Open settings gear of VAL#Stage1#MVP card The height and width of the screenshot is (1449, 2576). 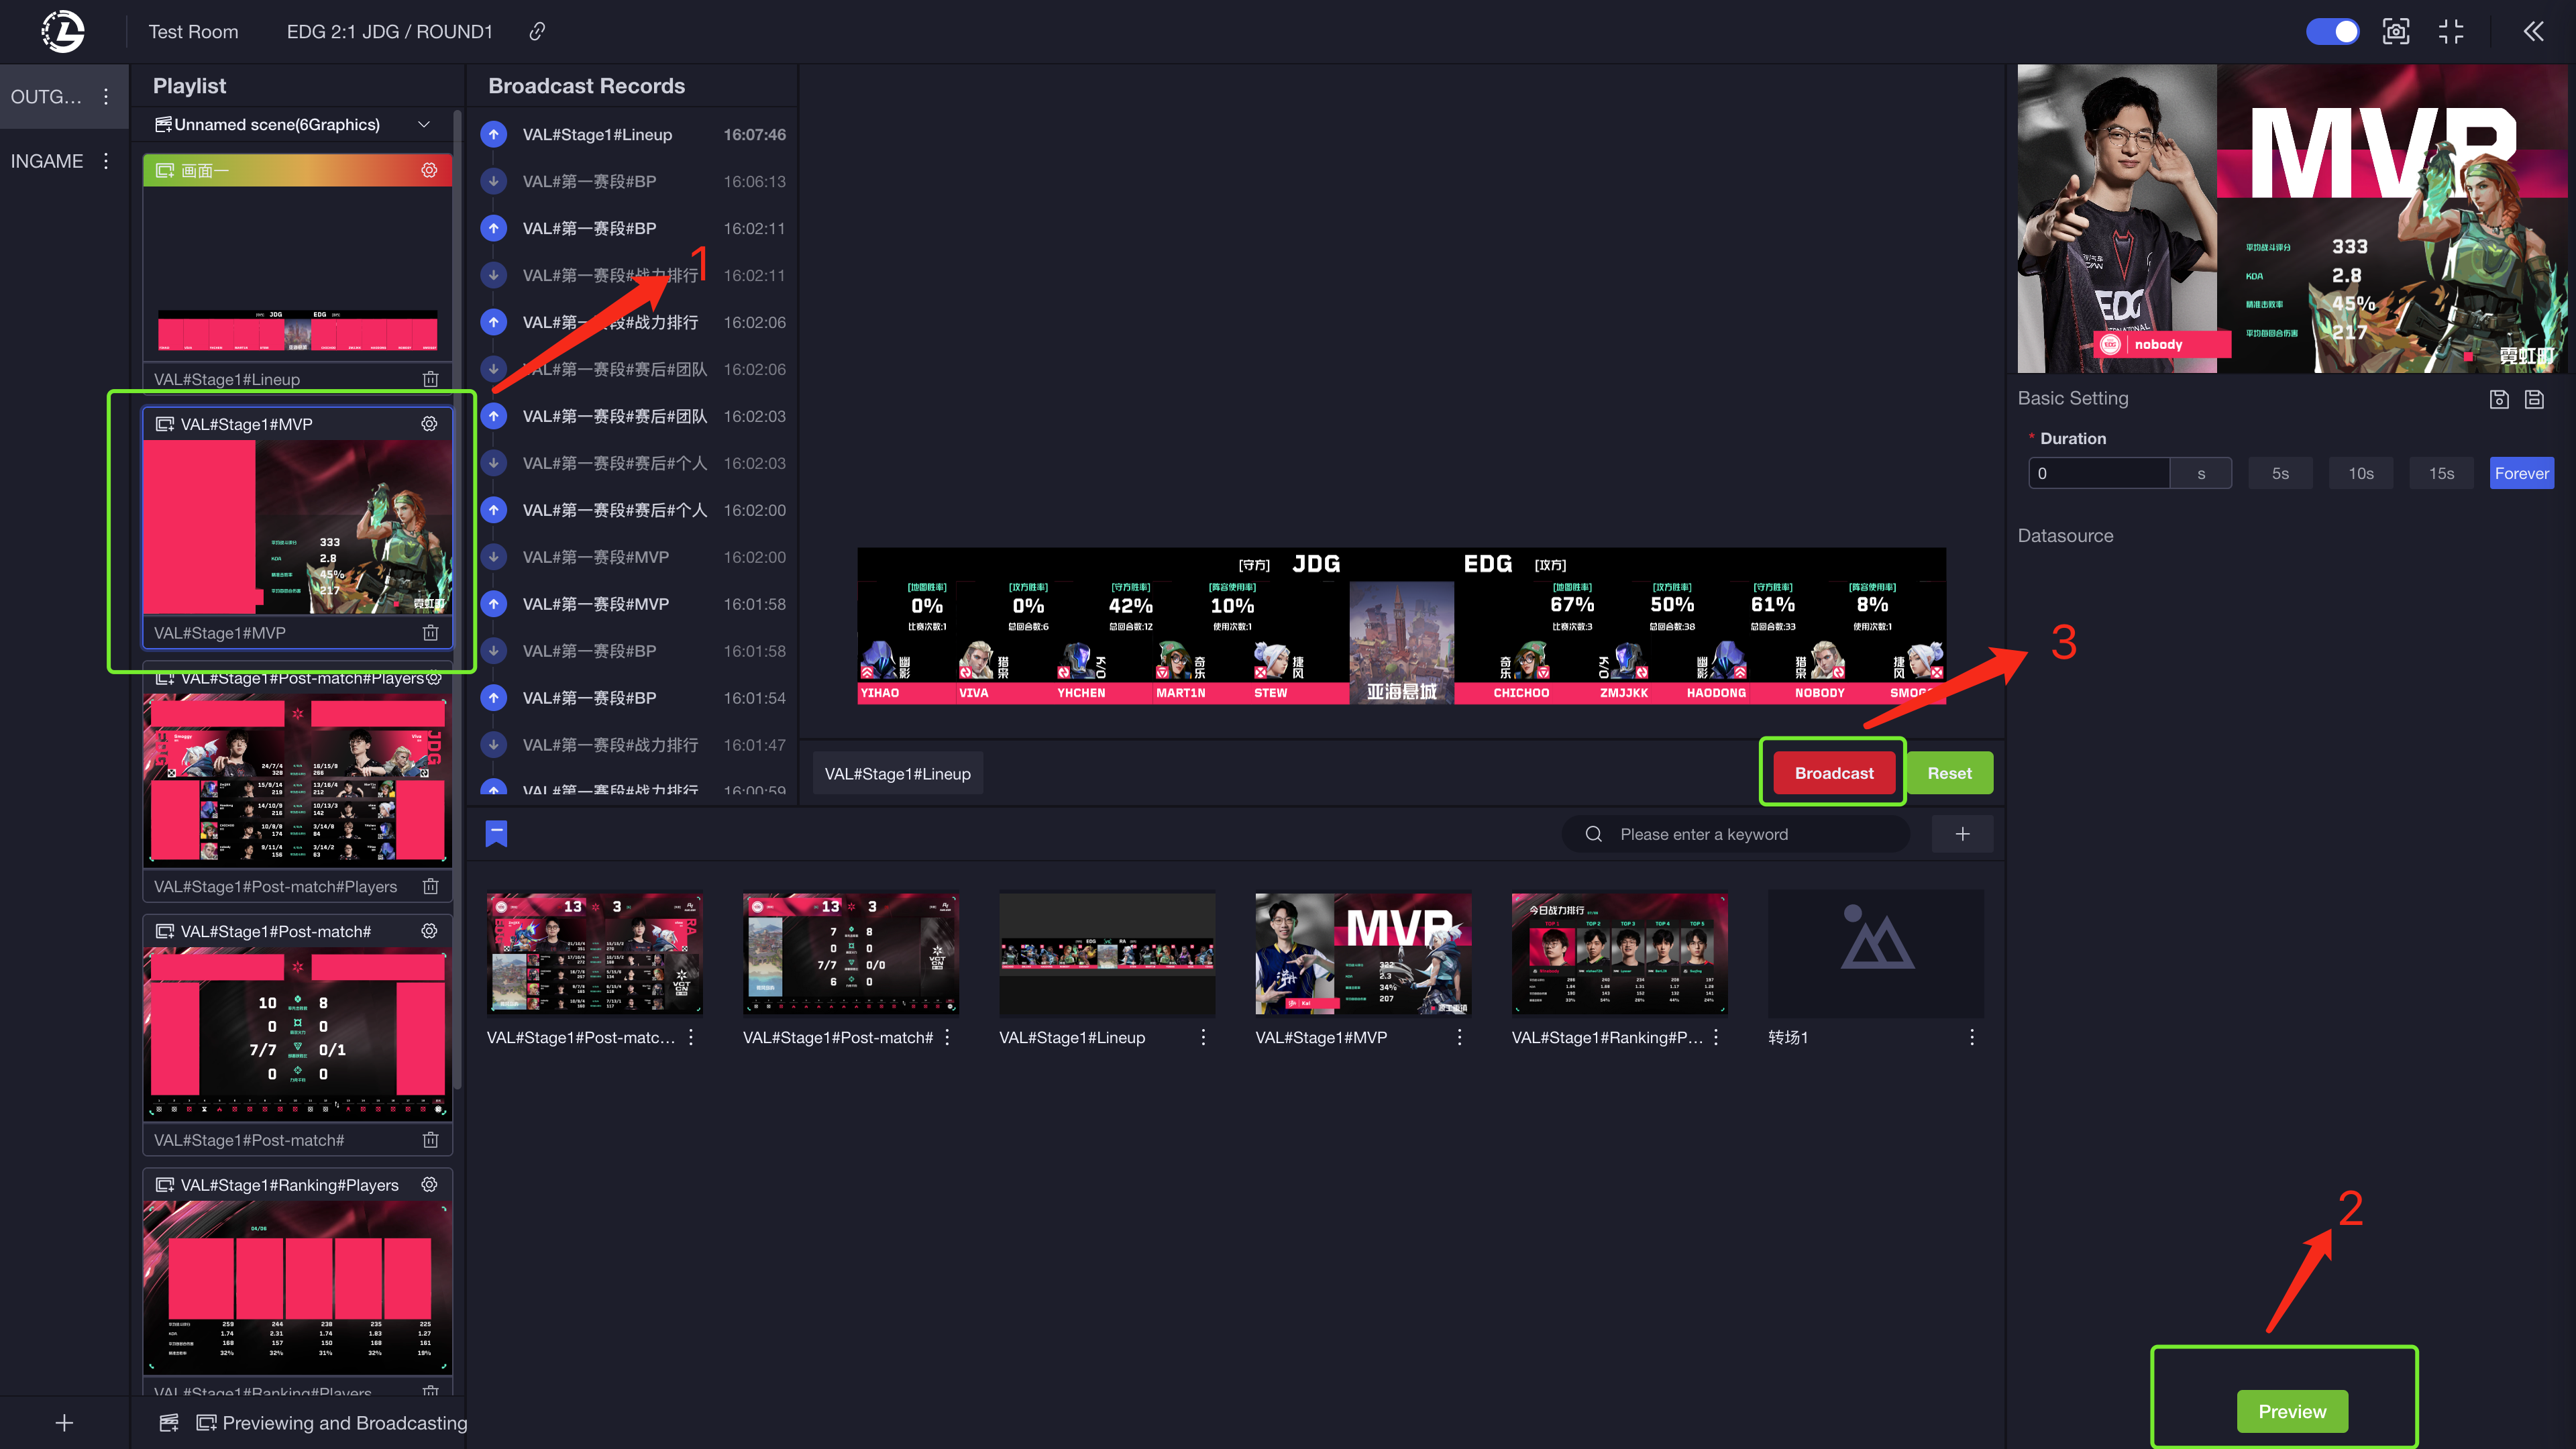pyautogui.click(x=429, y=424)
